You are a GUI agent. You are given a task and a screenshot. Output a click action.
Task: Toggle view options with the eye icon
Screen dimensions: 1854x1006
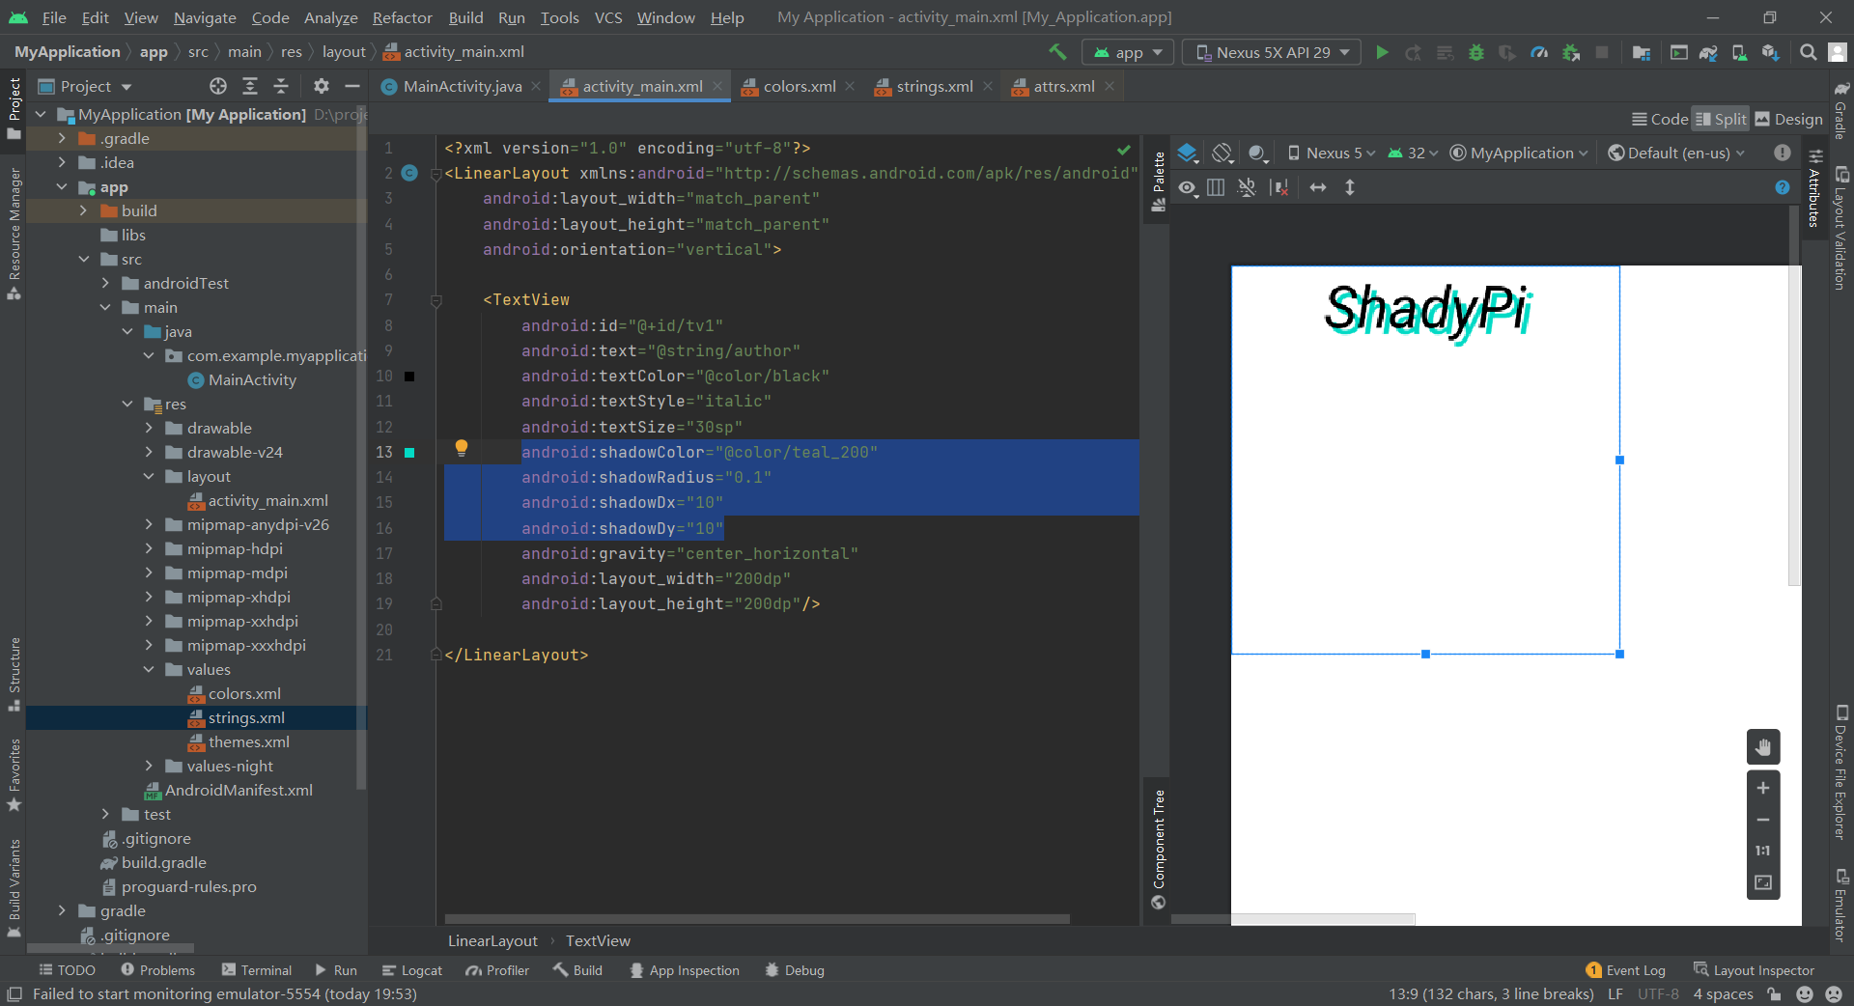(1187, 187)
